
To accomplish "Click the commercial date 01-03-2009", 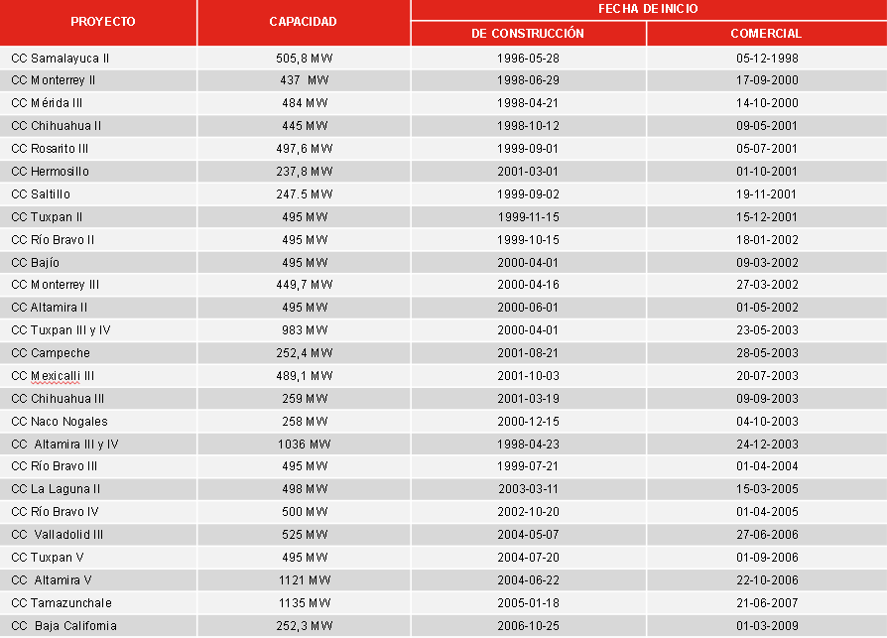I will [766, 626].
